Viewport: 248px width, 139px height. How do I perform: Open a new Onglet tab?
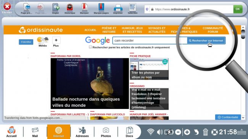click(56, 9)
